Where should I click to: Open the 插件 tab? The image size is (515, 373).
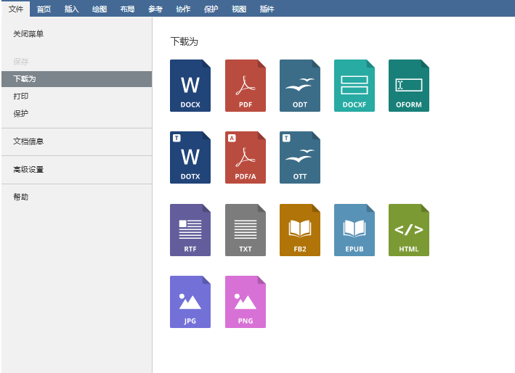pyautogui.click(x=267, y=9)
